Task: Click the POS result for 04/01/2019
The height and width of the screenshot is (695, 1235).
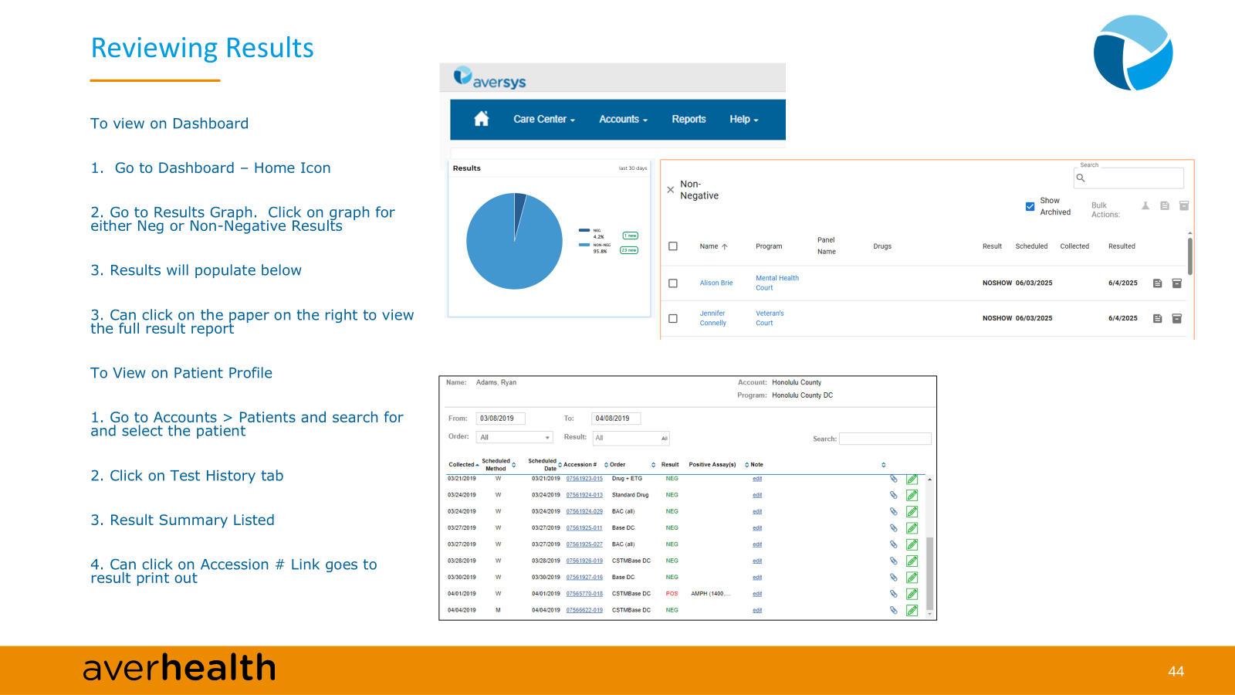Action: [672, 594]
